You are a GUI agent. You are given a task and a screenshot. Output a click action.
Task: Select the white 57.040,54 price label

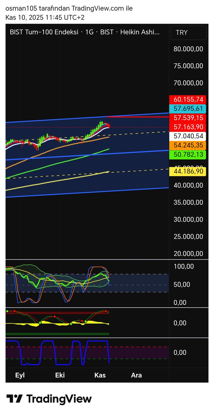click(188, 136)
